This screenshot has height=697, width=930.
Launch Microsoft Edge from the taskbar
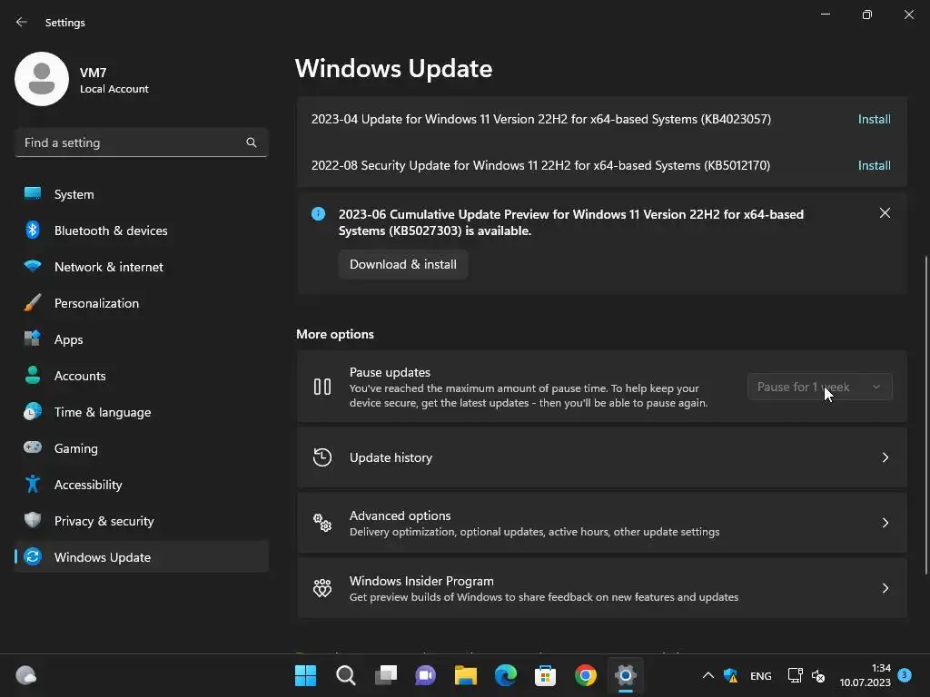[506, 675]
